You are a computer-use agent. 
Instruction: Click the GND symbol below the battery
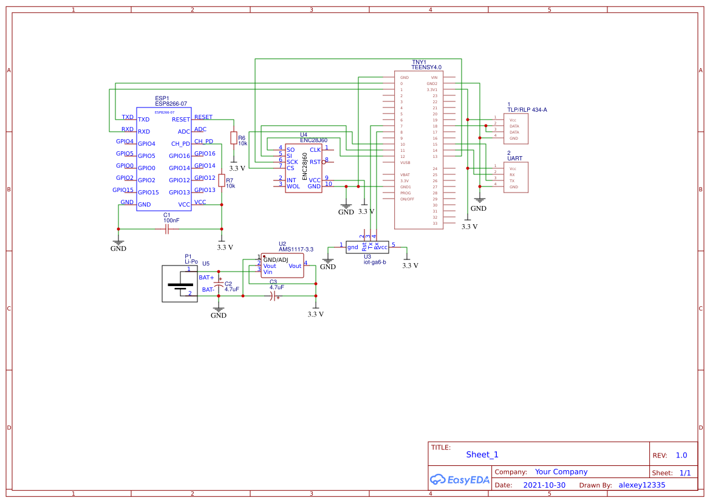click(x=218, y=312)
